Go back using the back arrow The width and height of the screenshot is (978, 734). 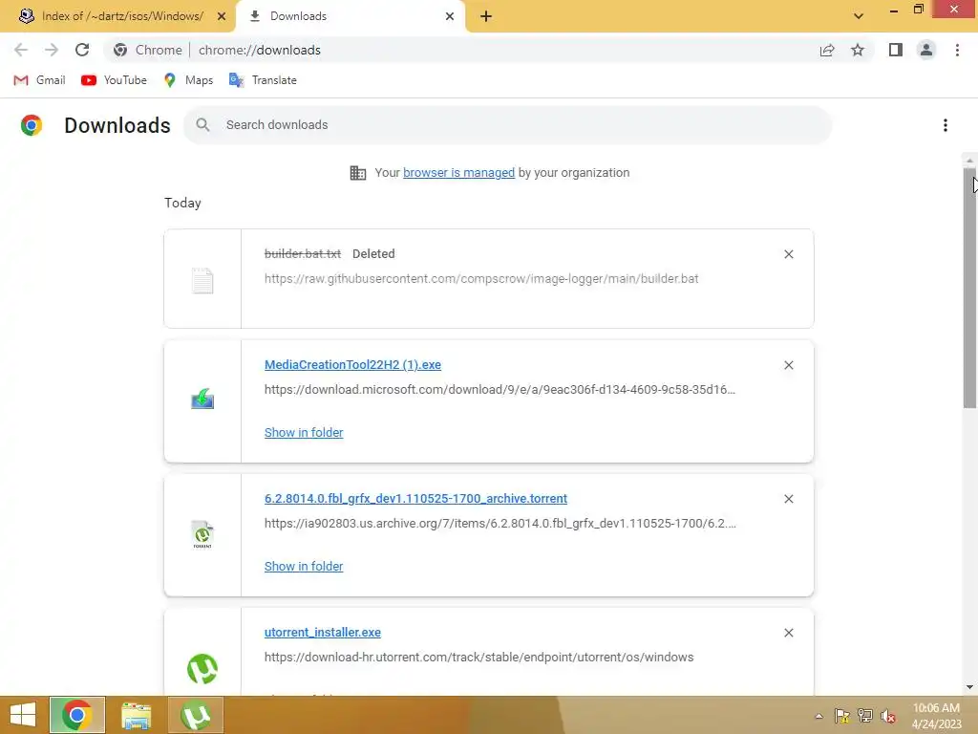[x=21, y=50]
